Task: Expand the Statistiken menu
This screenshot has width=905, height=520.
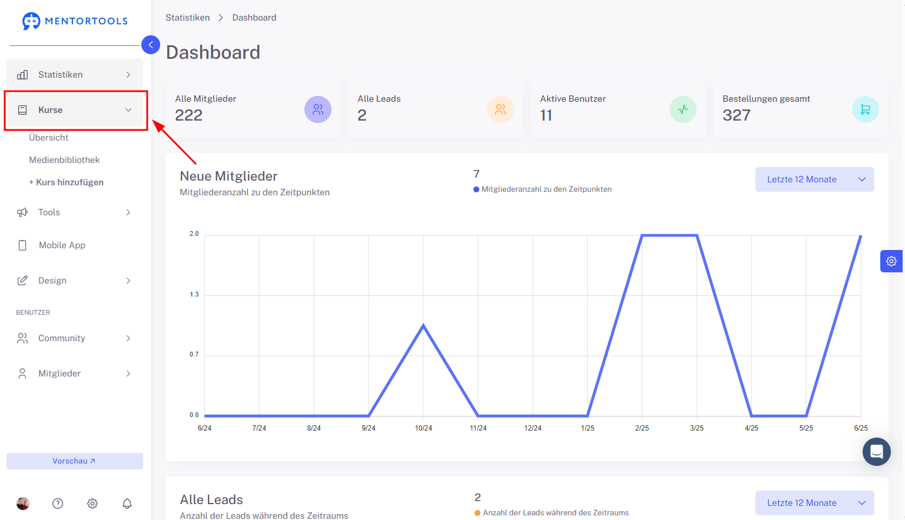Action: coord(75,75)
